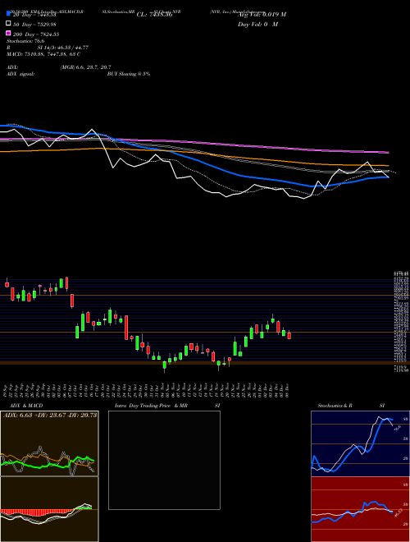Click the '(MGR) 6.6, 23.7, 20.7' ADX values
Image resolution: width=410 pixels, height=542 pixels.
tap(85, 67)
